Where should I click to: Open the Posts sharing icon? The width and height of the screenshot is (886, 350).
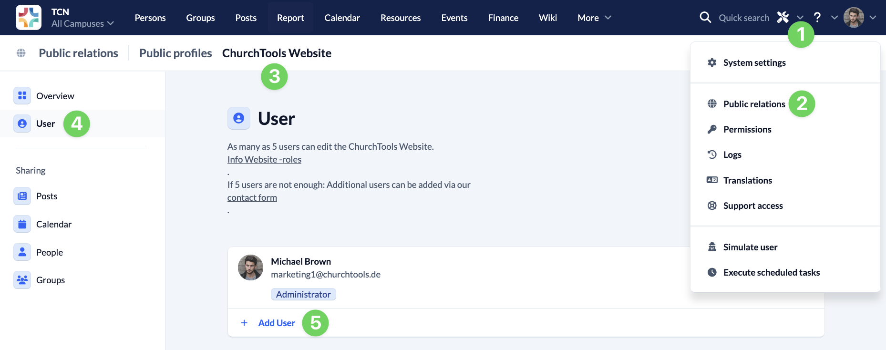click(22, 196)
